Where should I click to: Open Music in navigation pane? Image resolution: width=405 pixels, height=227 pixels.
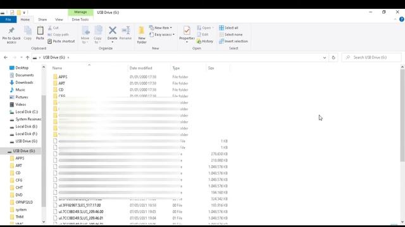click(x=20, y=90)
